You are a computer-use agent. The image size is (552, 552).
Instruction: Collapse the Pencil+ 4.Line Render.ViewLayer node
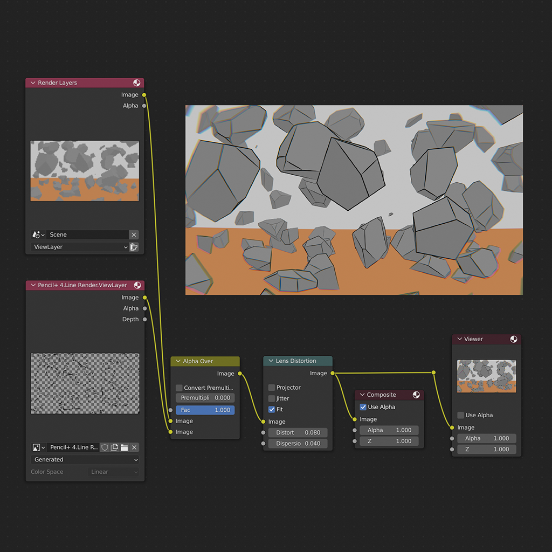click(33, 285)
